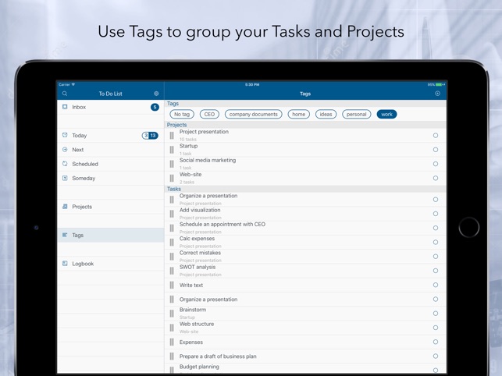Grab the handle icon beside SWOT analysis
This screenshot has height=376, width=502.
[172, 271]
